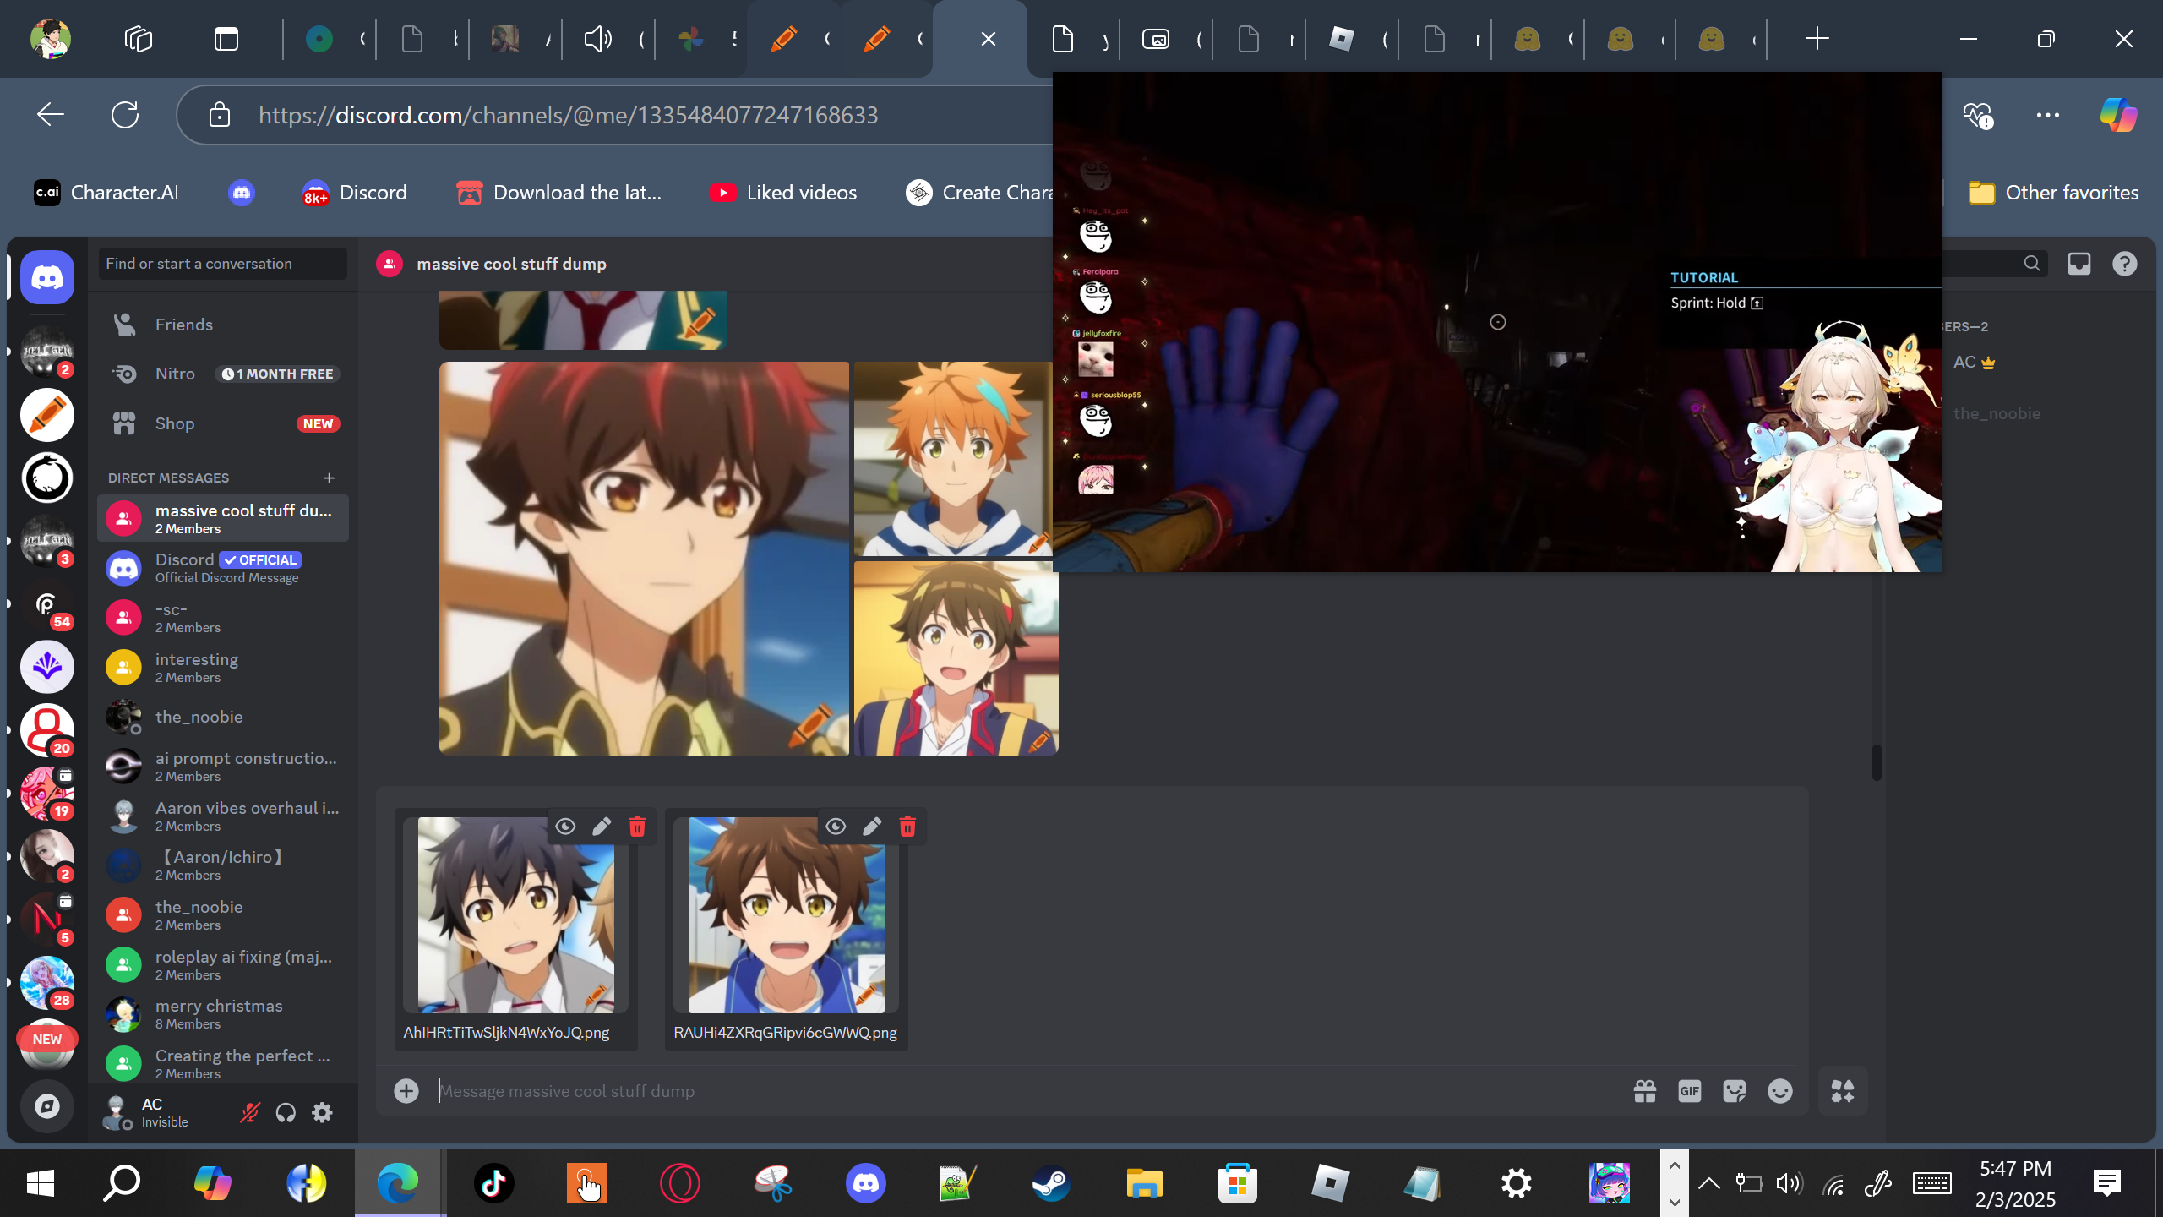
Task: Open the -sc- group DM
Action: [x=223, y=618]
